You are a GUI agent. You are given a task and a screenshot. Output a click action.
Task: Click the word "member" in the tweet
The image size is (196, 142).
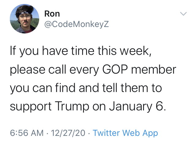[x=154, y=69]
